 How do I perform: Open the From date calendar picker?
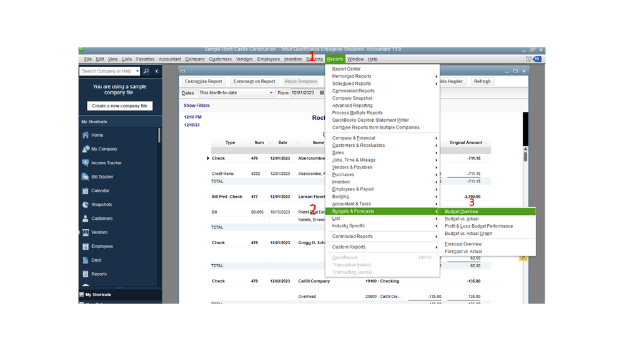[322, 92]
